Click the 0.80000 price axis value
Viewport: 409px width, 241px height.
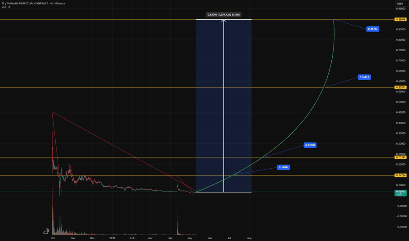click(401, 40)
